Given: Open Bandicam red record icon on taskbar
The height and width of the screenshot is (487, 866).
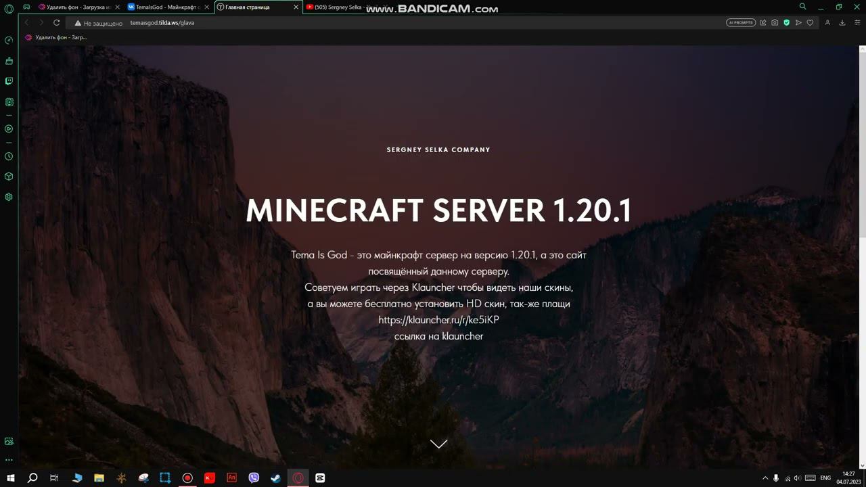Looking at the screenshot, I should pyautogui.click(x=187, y=478).
